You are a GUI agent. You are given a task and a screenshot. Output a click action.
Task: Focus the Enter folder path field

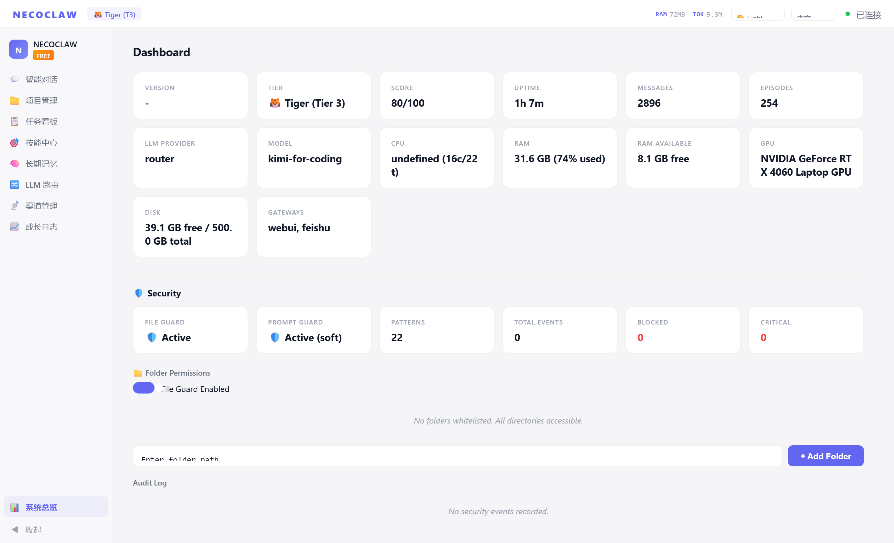tap(457, 456)
